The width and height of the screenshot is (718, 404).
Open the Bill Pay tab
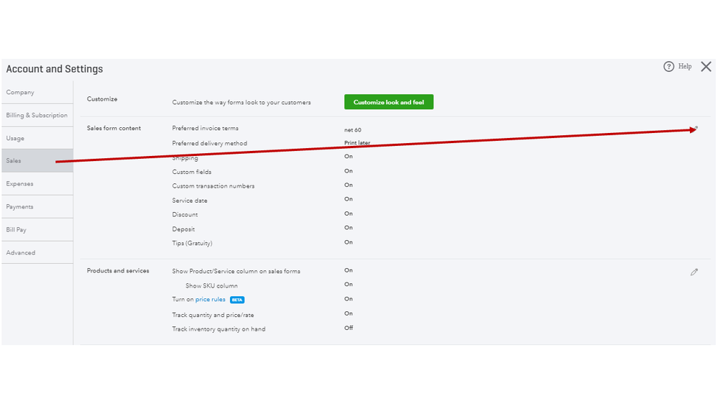(x=17, y=230)
